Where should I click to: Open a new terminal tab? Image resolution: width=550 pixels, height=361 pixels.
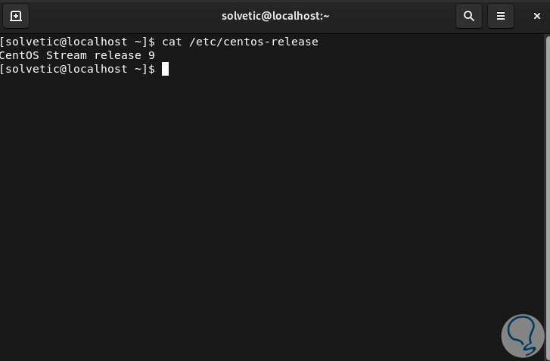(x=16, y=15)
